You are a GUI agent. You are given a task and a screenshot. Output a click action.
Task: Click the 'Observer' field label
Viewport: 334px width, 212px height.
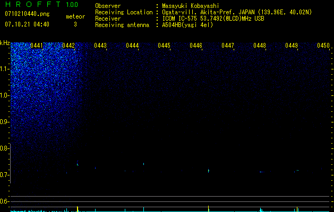[x=108, y=6]
